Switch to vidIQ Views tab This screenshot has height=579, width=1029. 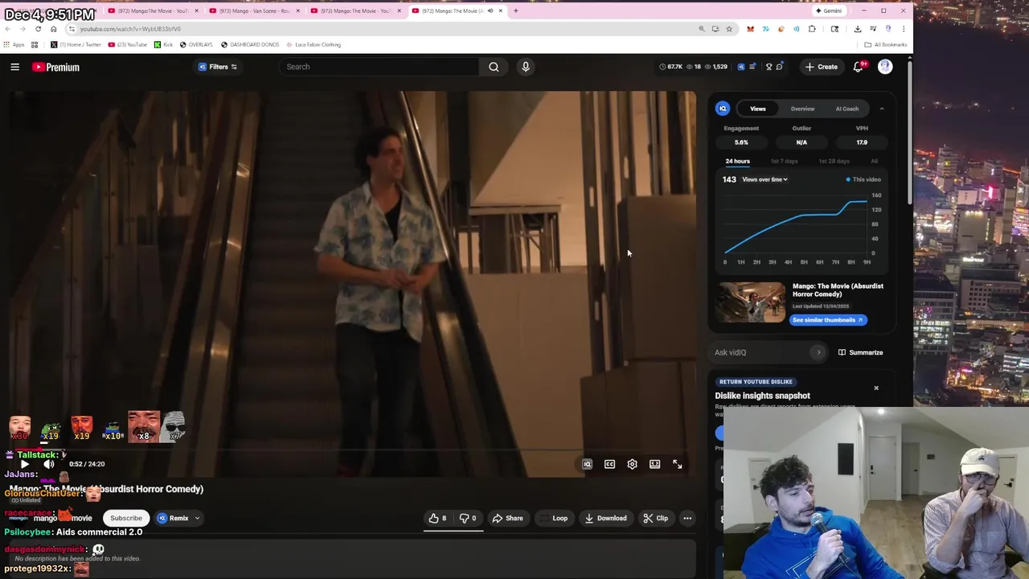(x=758, y=109)
